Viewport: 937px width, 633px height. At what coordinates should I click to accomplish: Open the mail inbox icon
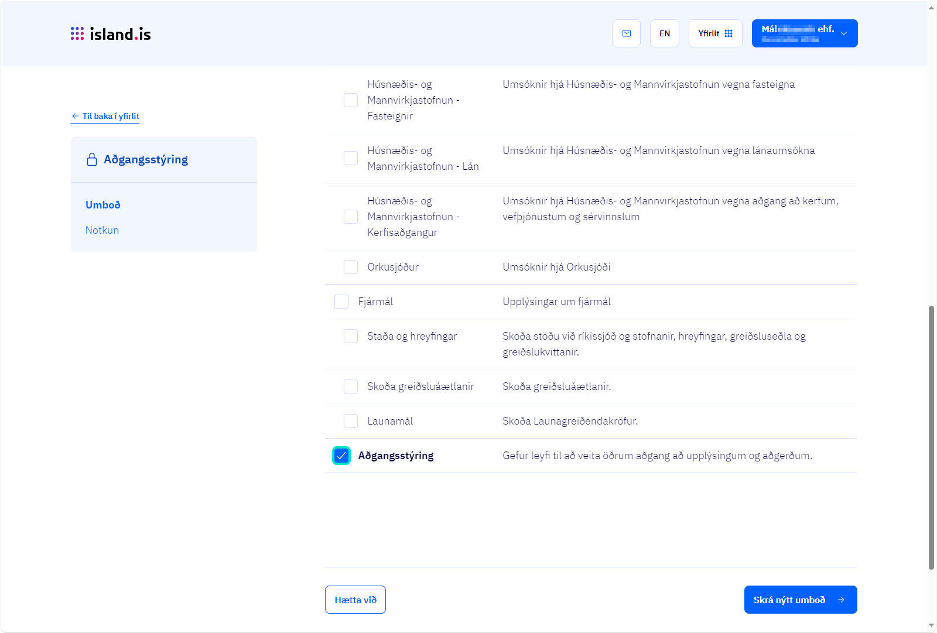627,33
